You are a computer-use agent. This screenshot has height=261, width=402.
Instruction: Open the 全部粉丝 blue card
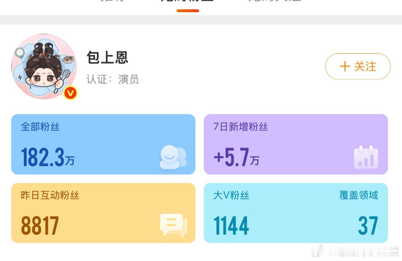(103, 144)
